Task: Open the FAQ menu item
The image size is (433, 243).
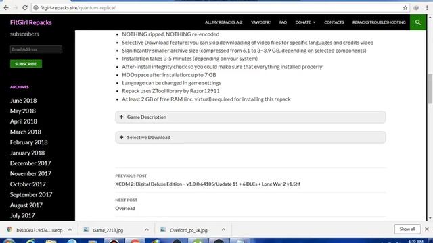Action: point(283,22)
